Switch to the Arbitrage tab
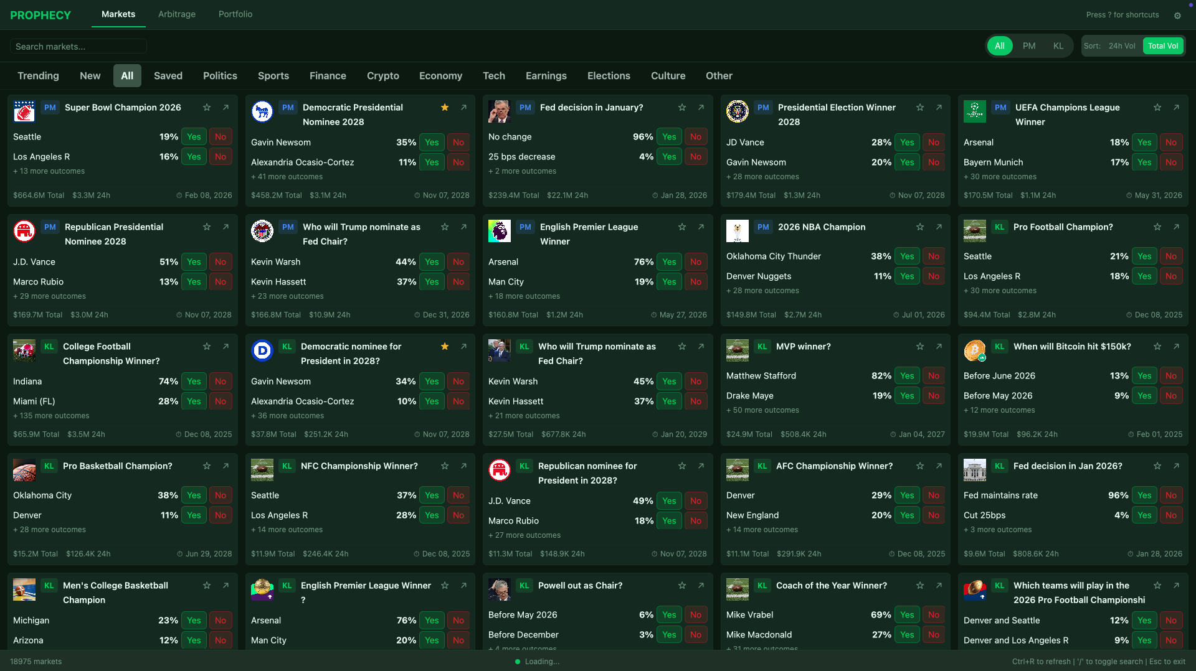The image size is (1196, 671). click(177, 14)
